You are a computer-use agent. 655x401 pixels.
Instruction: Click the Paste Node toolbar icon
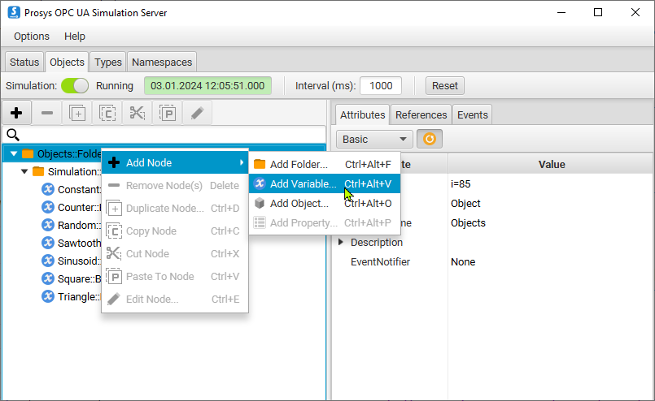(x=167, y=113)
